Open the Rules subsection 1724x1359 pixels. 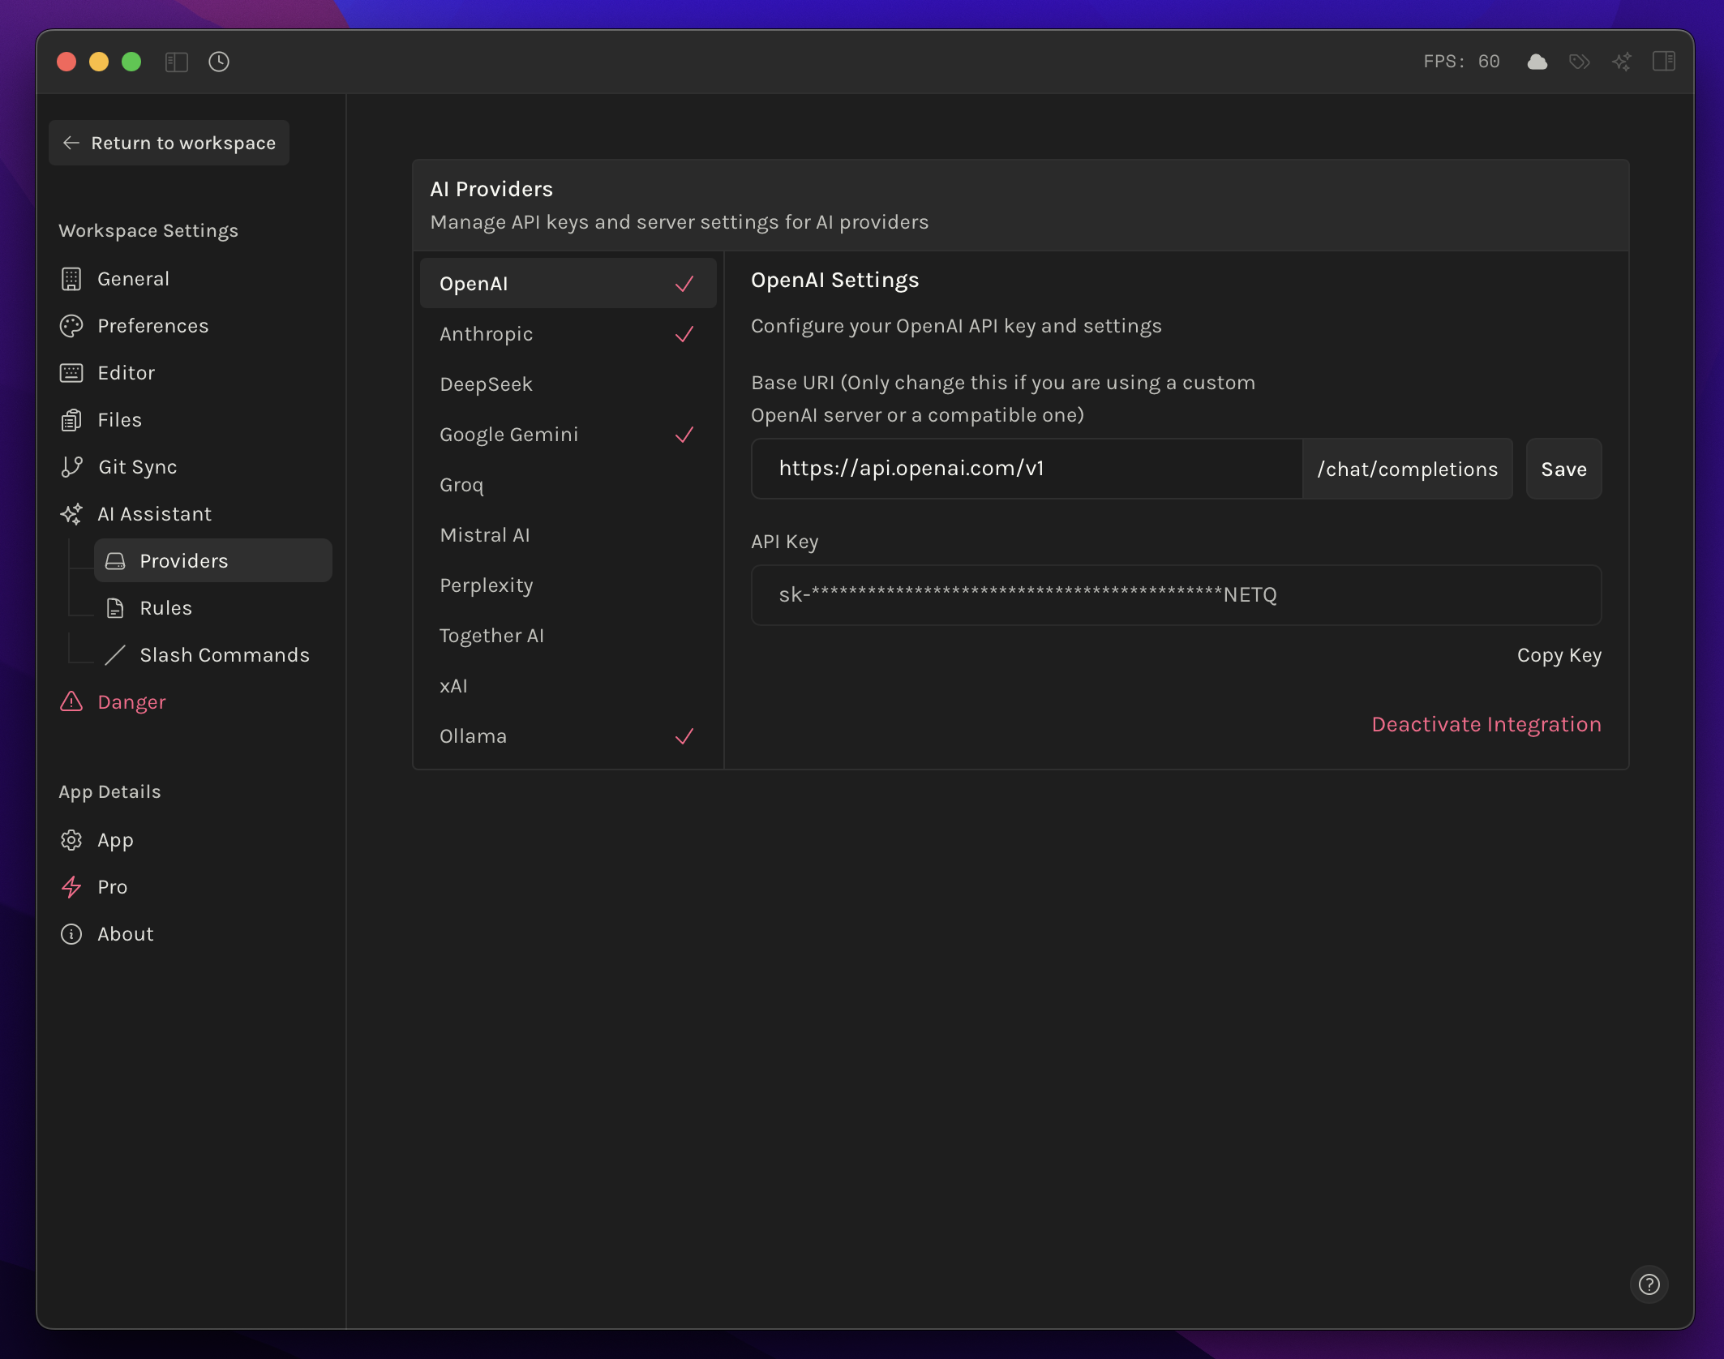[x=213, y=608]
